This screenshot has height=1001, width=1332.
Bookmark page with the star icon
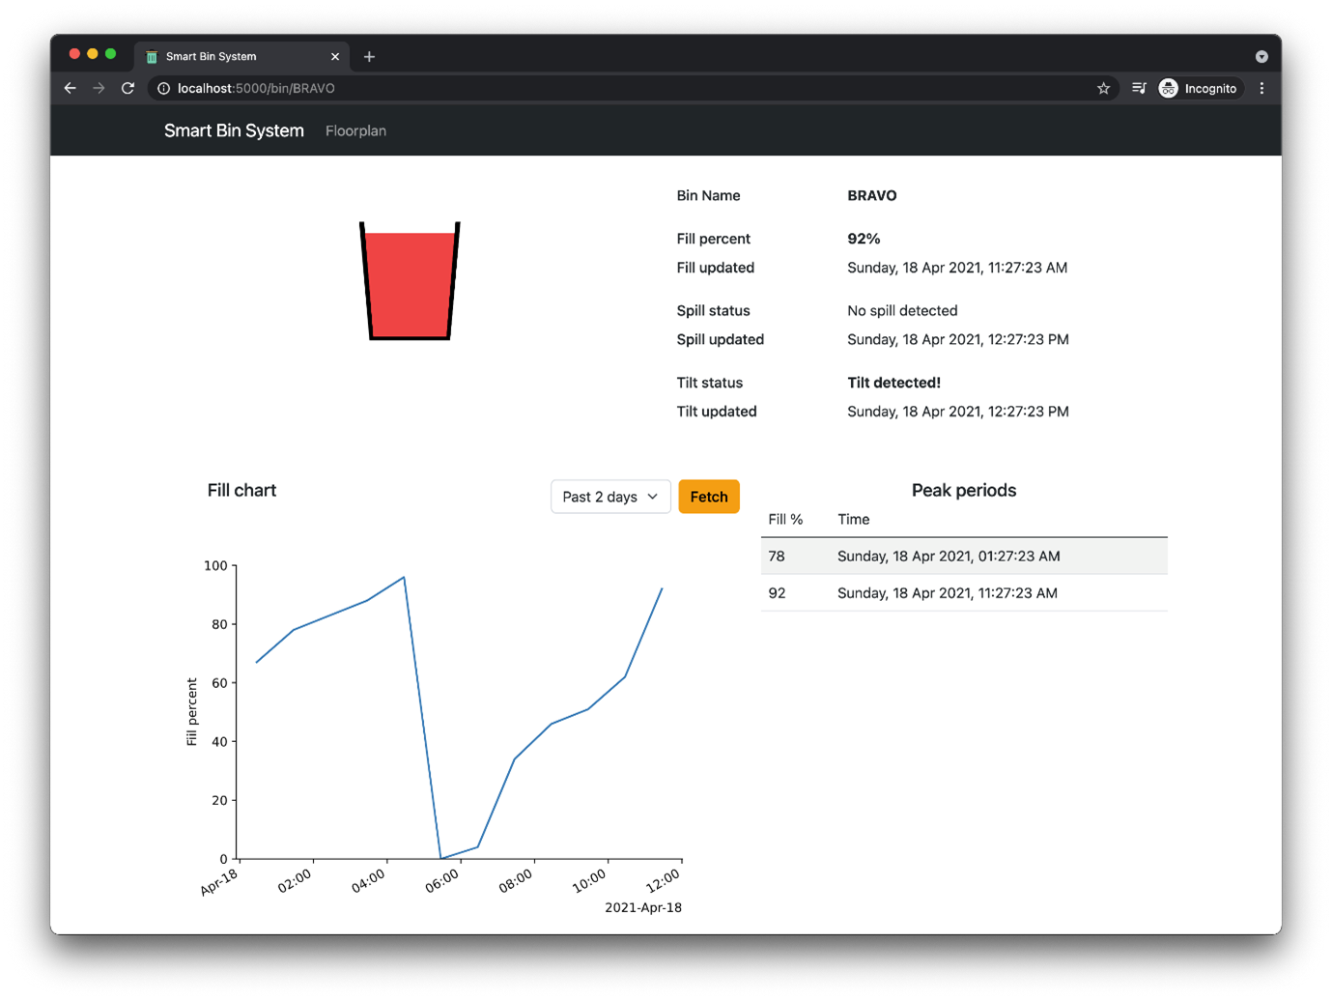(1103, 88)
